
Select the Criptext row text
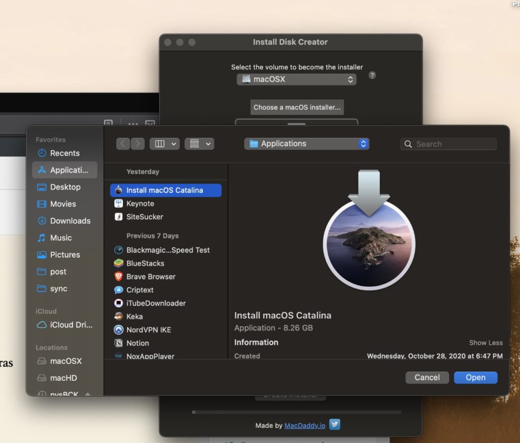pos(140,290)
